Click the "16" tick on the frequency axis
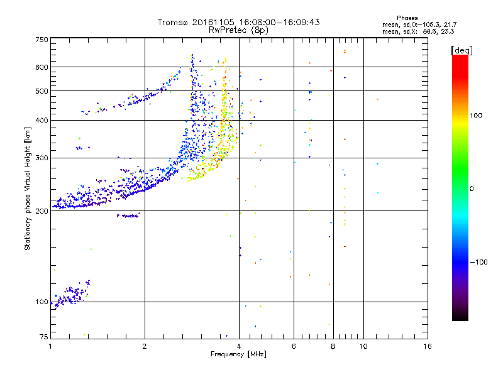Viewport: 503px width, 377px height. [428, 346]
